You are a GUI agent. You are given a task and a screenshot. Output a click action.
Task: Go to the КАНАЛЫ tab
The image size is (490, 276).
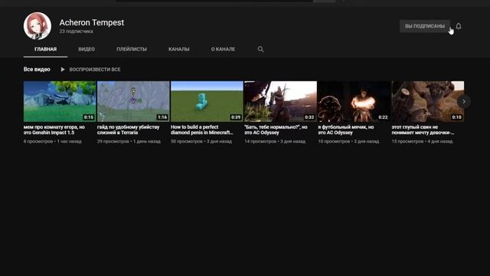pyautogui.click(x=178, y=49)
